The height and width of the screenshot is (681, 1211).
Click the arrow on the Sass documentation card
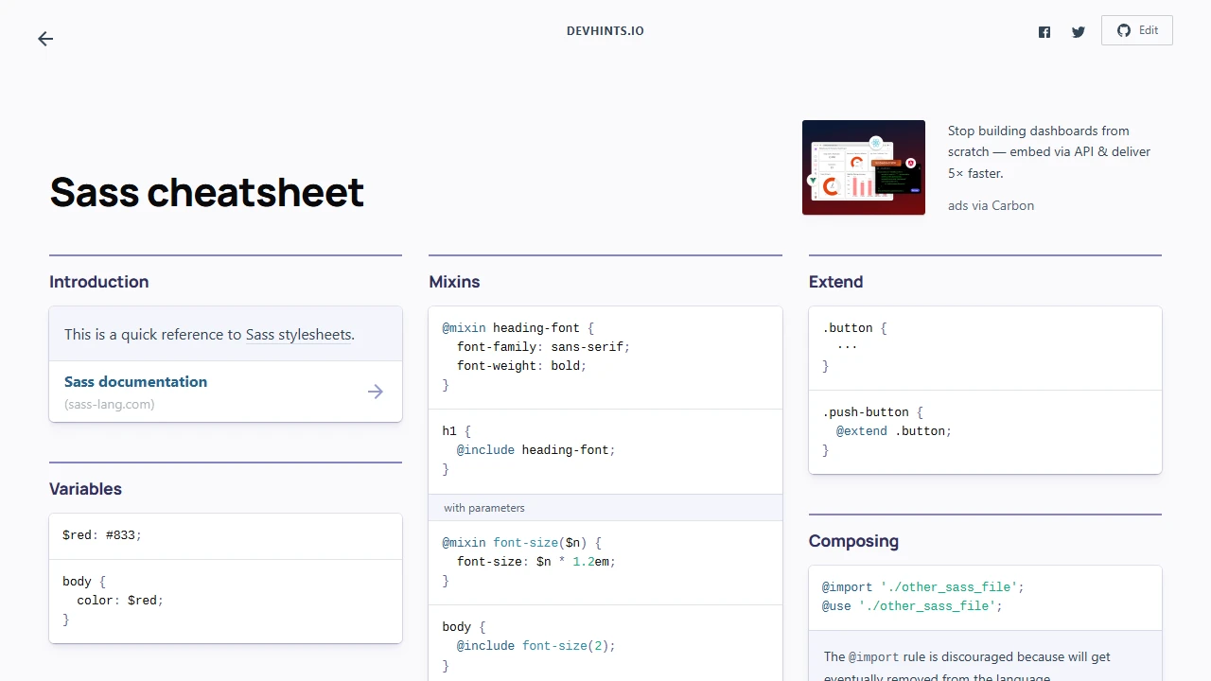pos(375,392)
